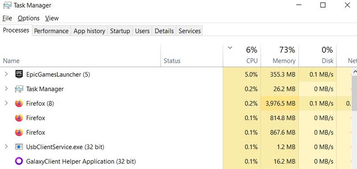Click the Firefox (8) group icon
Viewport: 357px width, 169px height.
pos(19,104)
